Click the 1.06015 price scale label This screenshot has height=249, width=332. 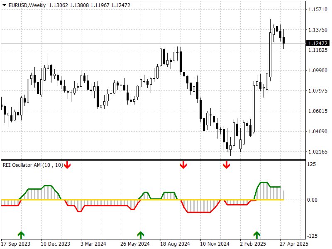point(318,111)
